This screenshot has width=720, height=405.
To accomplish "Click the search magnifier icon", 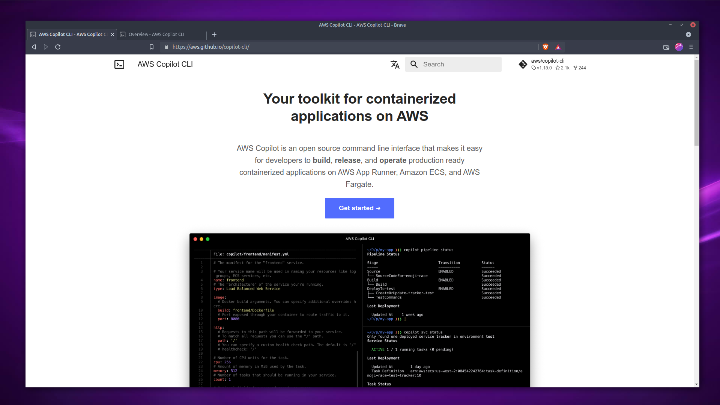I will [x=414, y=64].
